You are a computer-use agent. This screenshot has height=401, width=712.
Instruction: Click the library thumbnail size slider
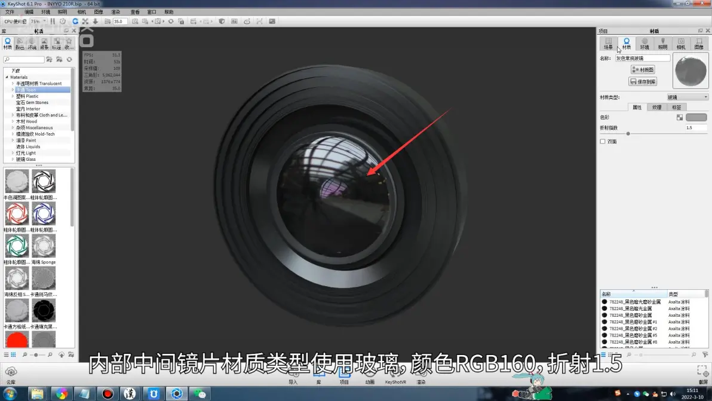click(x=36, y=354)
